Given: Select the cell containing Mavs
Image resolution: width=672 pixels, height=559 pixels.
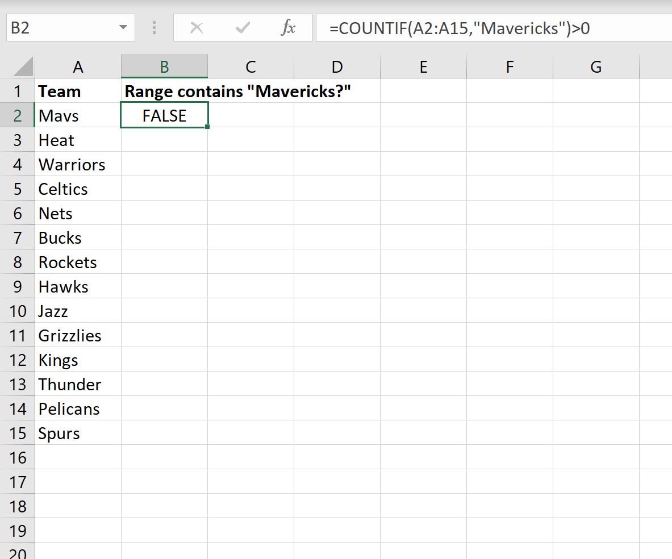Looking at the screenshot, I should (x=78, y=115).
